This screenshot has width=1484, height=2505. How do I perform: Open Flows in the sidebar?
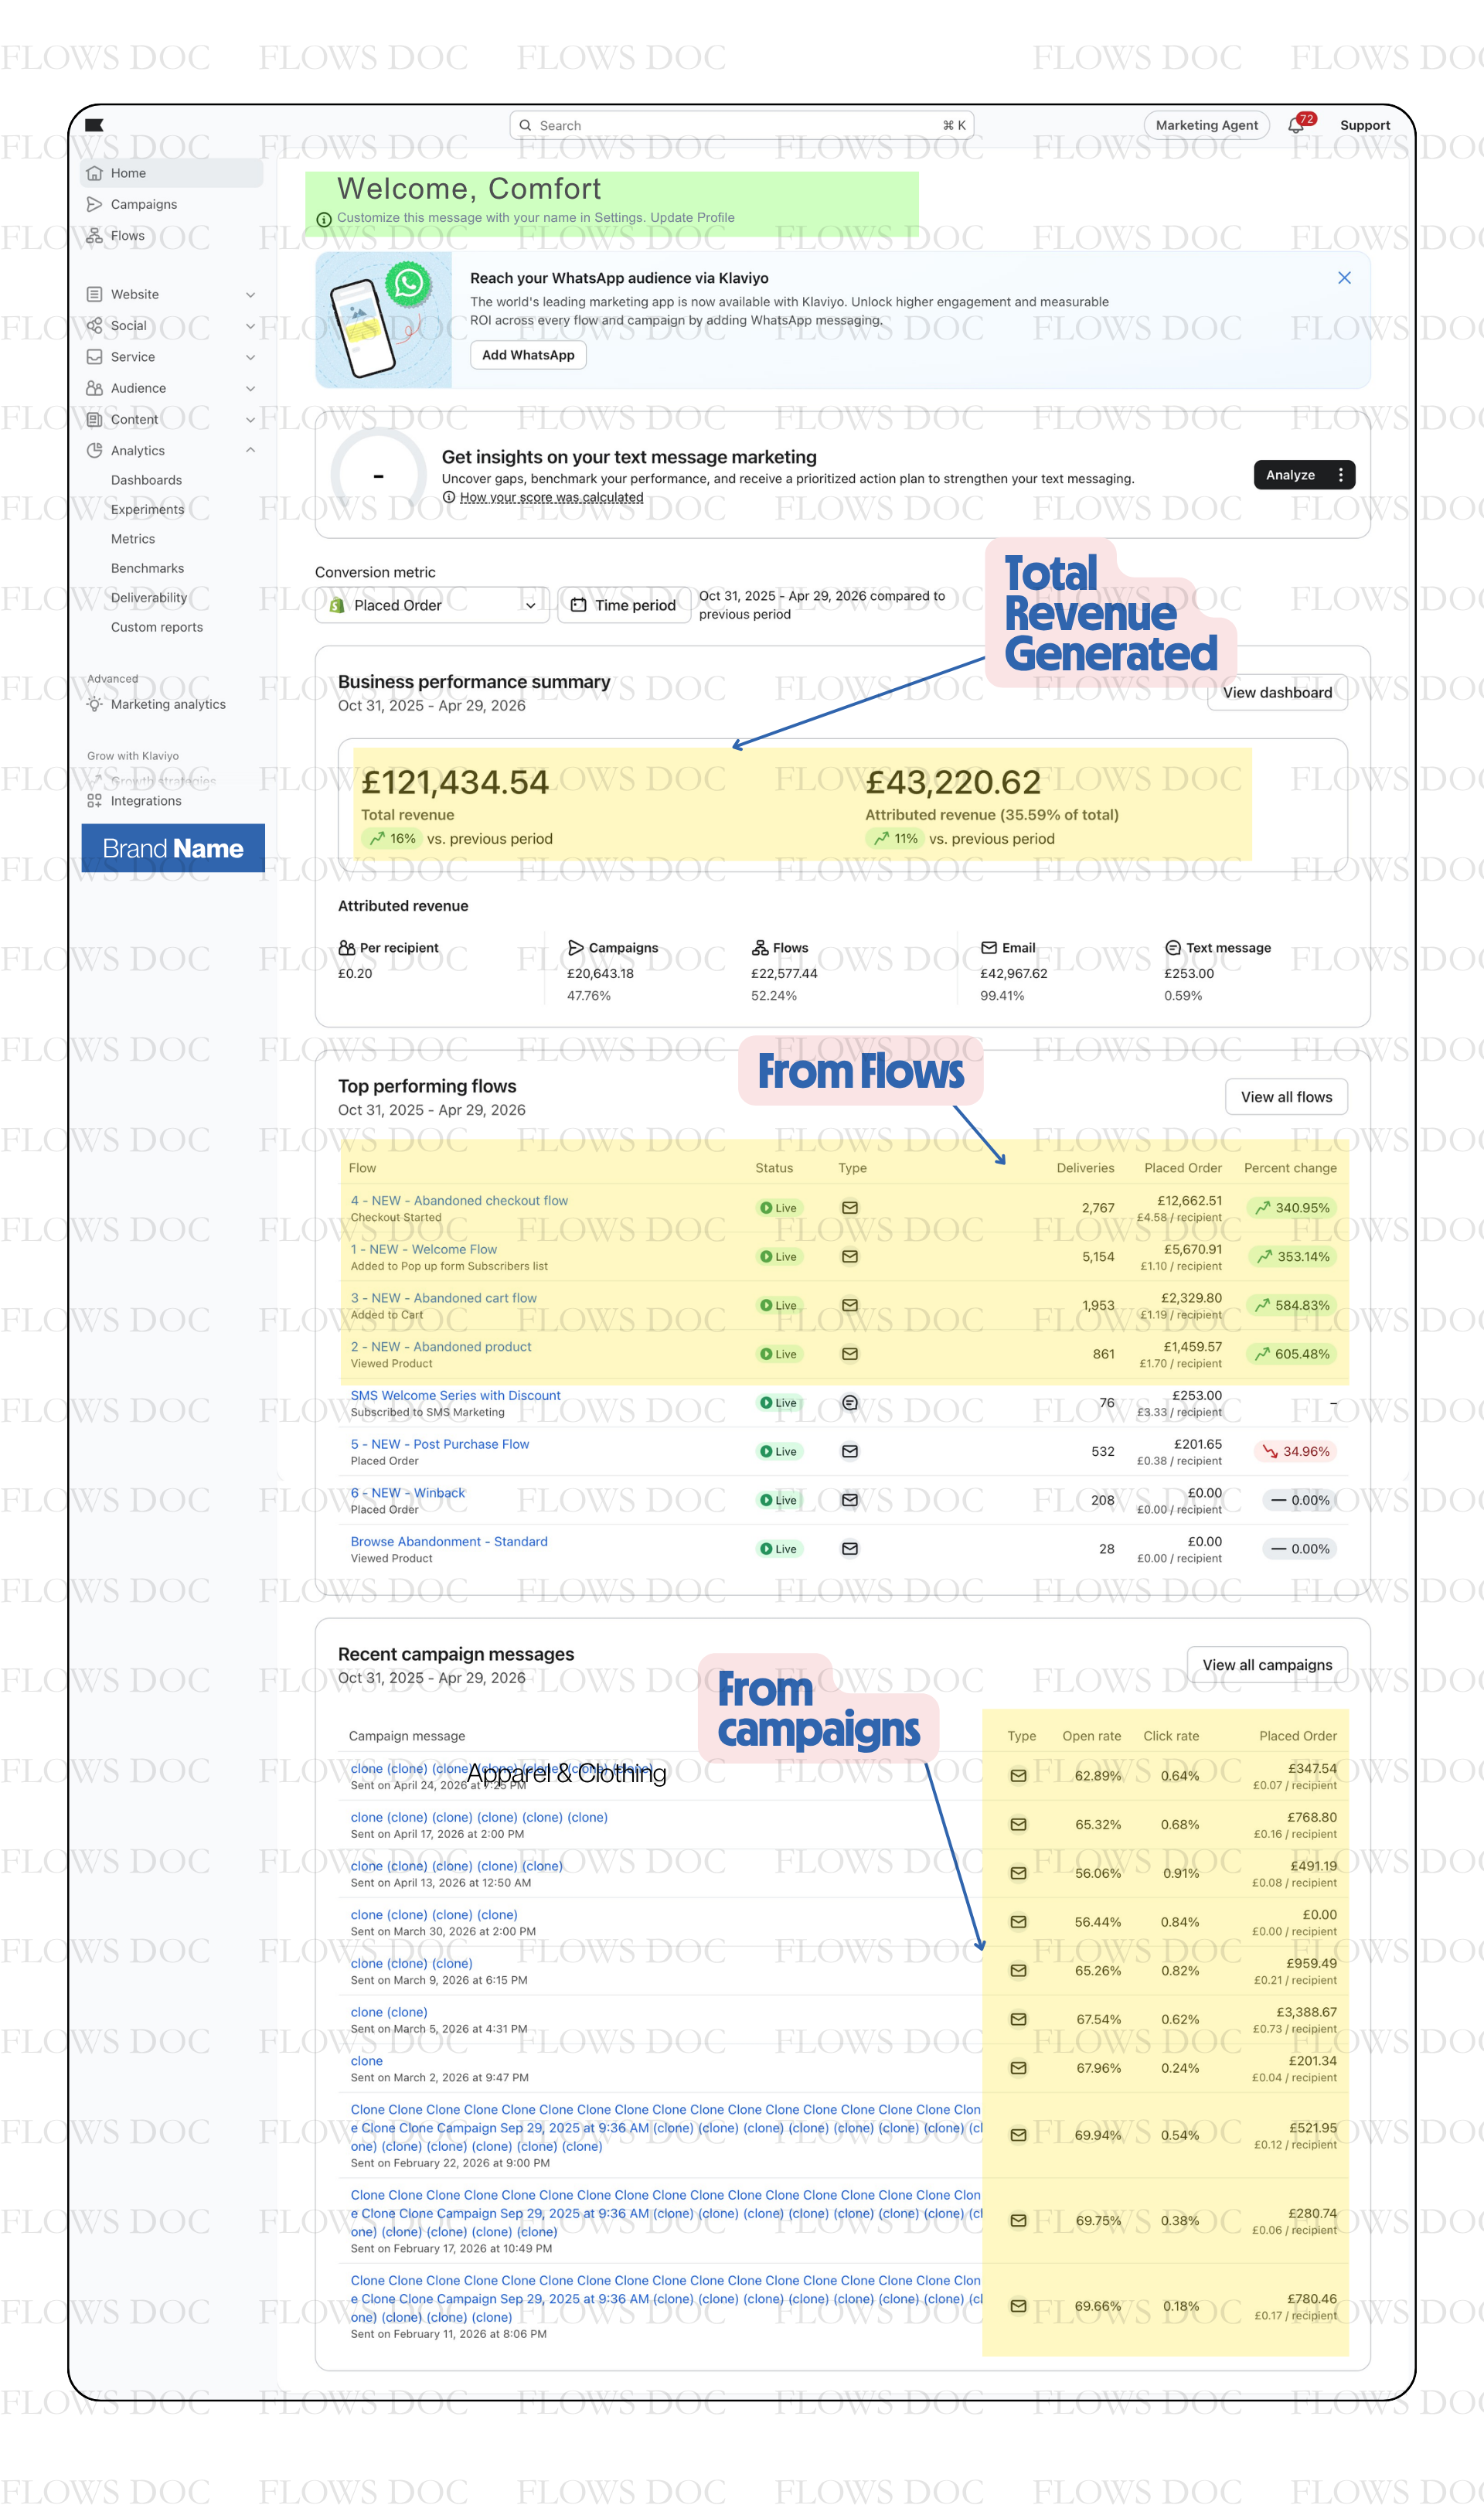[x=128, y=236]
